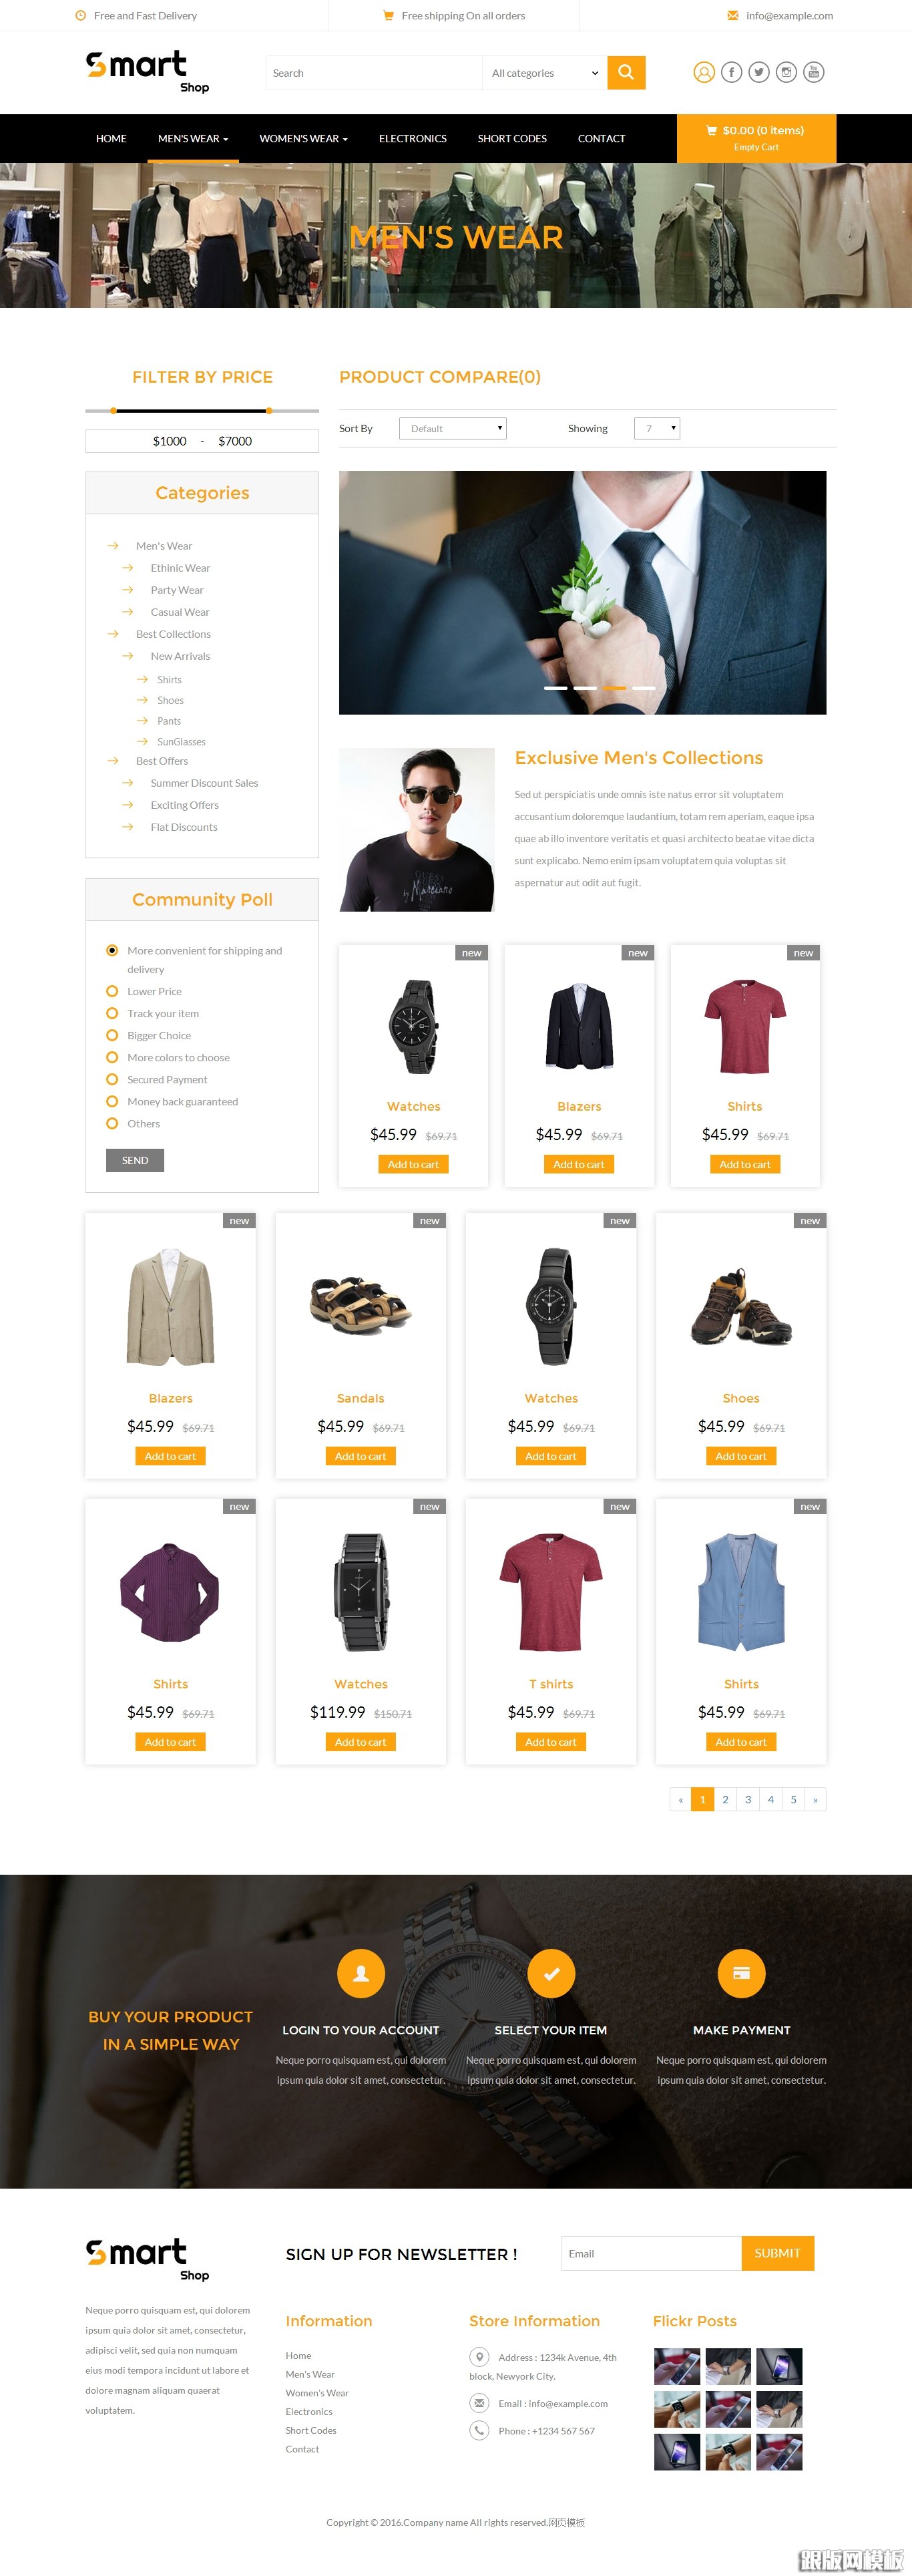Open the user account icon in header
Image resolution: width=912 pixels, height=2576 pixels.
coord(704,72)
